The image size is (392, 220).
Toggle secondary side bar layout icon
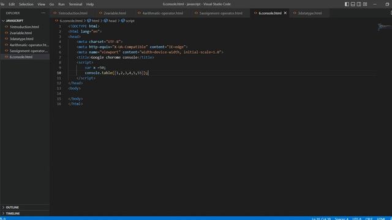point(359,4)
